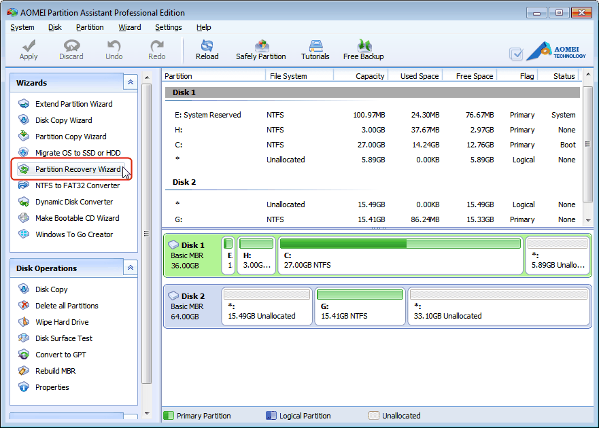Viewport: 599px width, 428px height.
Task: Undo the last operation
Action: [114, 49]
